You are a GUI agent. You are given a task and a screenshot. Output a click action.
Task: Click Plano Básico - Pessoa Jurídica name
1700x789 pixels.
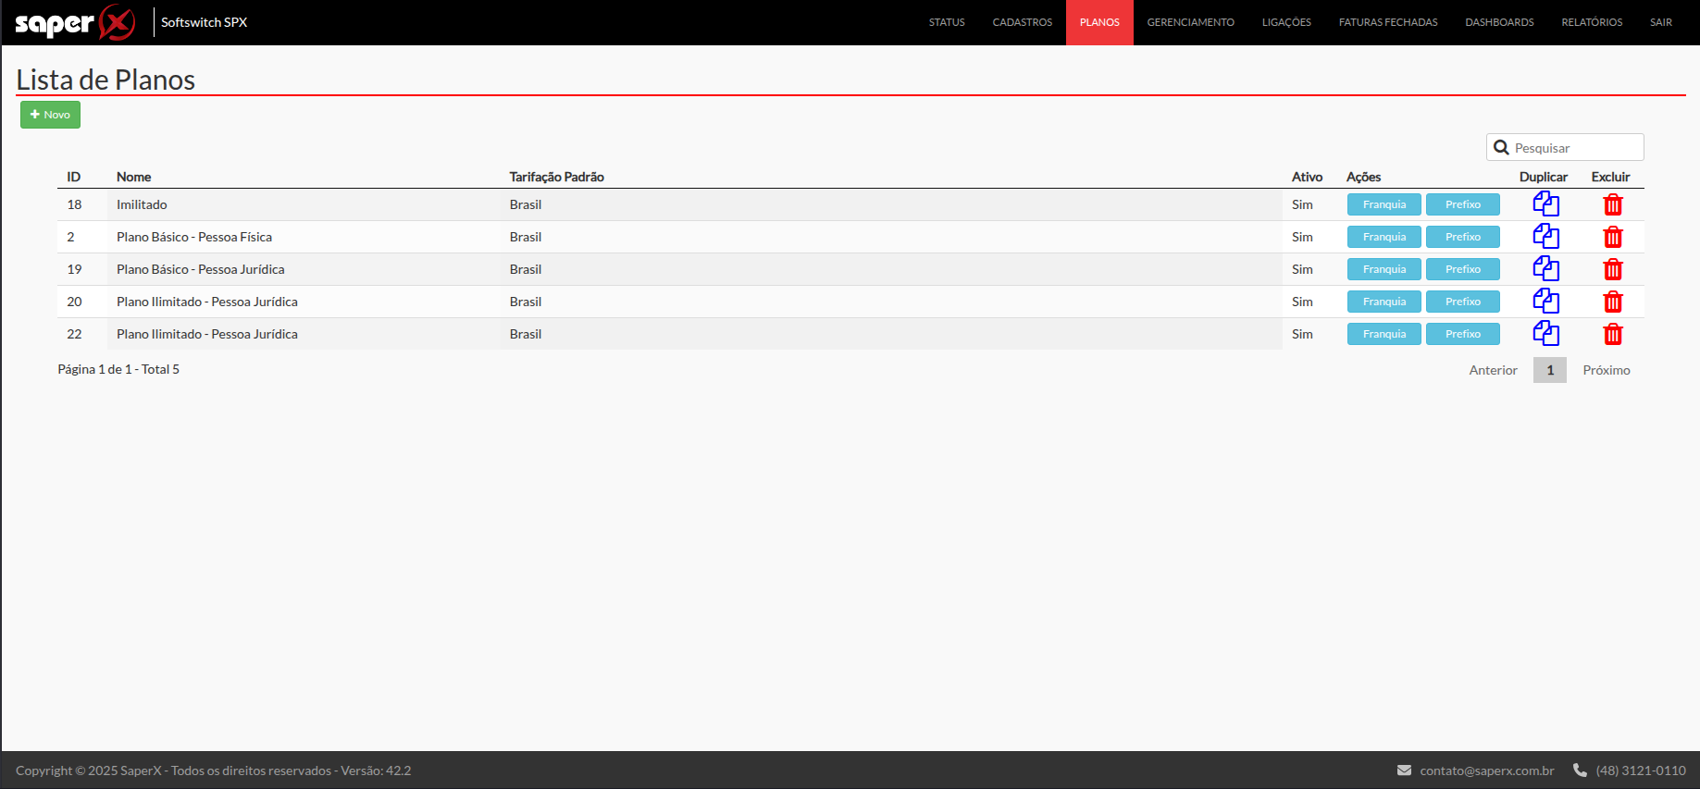(201, 269)
